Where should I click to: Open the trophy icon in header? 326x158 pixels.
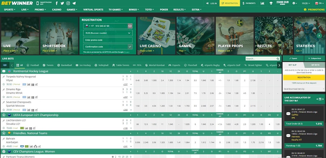click(x=271, y=3)
